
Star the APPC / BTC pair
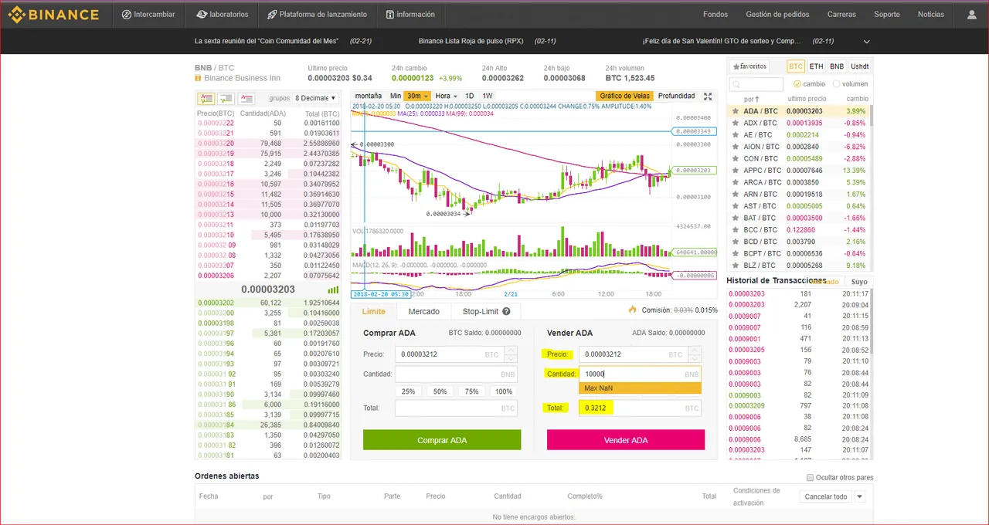pos(736,171)
